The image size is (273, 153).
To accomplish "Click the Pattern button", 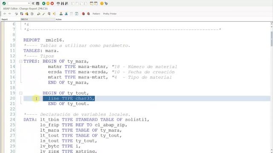I will 96,14.
